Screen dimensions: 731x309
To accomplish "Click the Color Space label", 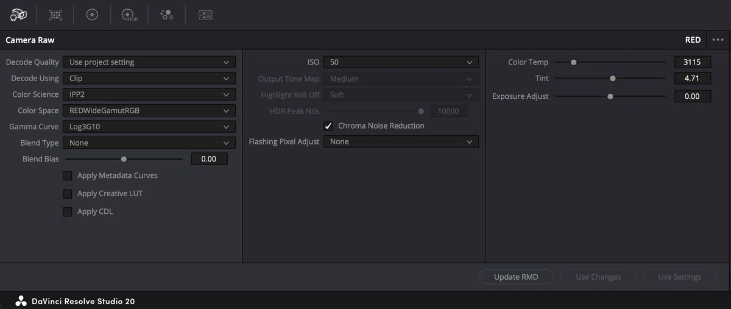I will pos(38,111).
